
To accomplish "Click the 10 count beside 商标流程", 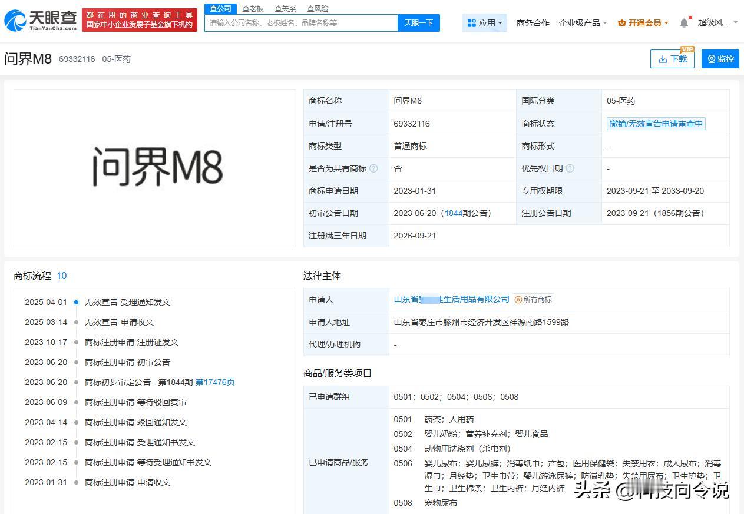I will [x=61, y=276].
